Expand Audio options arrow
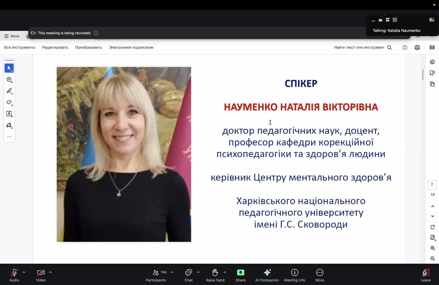The height and width of the screenshot is (285, 439). coord(24,272)
